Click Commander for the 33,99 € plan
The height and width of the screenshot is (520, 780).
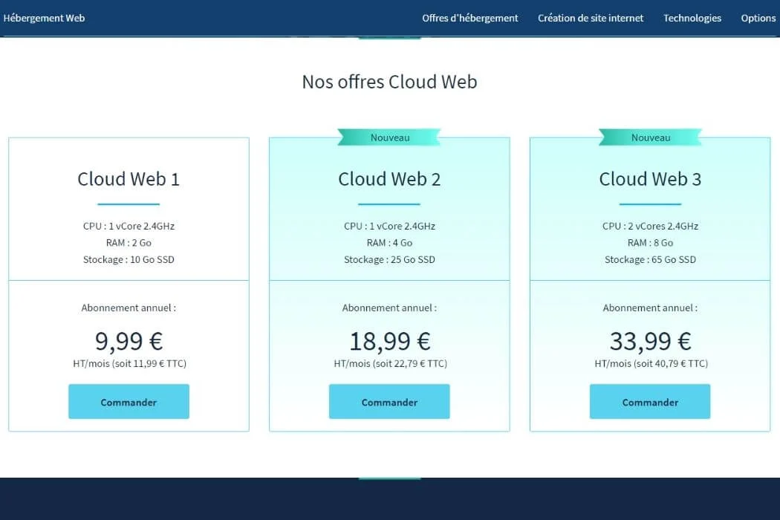650,402
